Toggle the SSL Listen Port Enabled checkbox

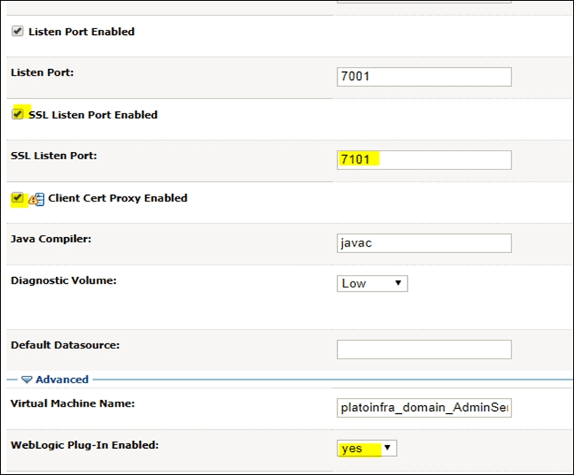pyautogui.click(x=17, y=114)
